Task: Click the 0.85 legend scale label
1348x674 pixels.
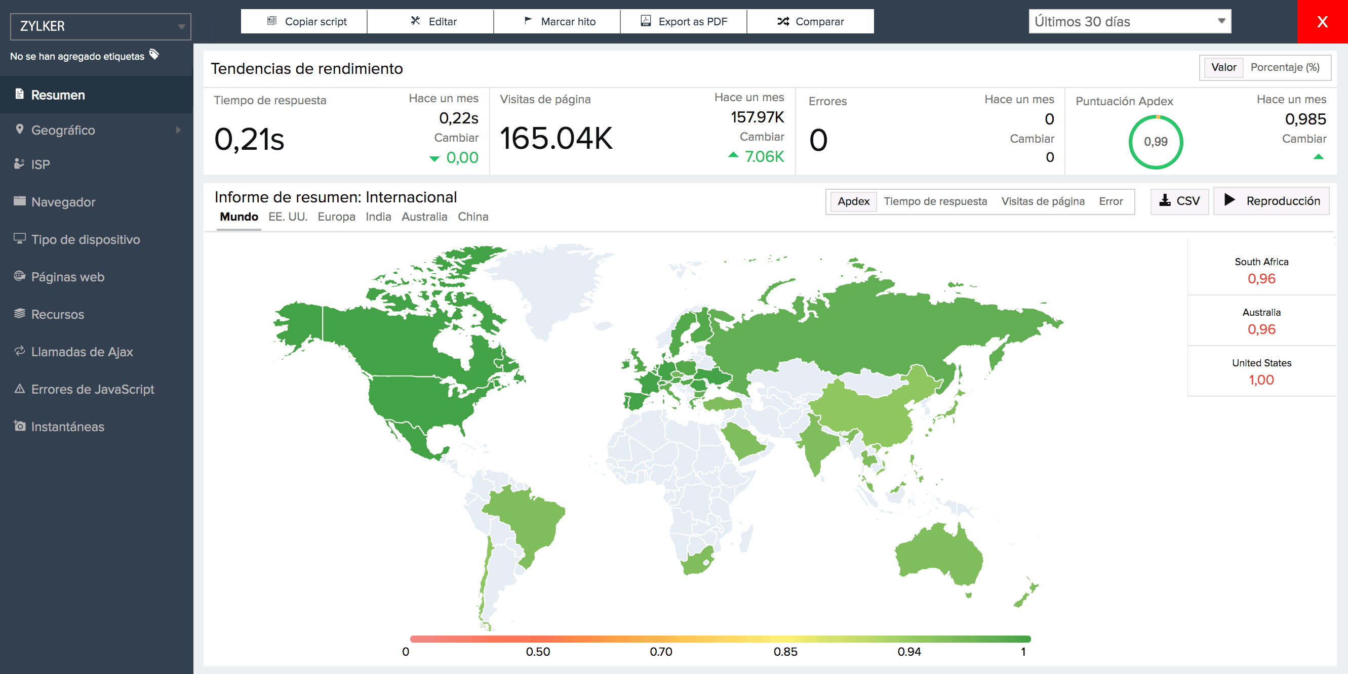Action: 785,652
